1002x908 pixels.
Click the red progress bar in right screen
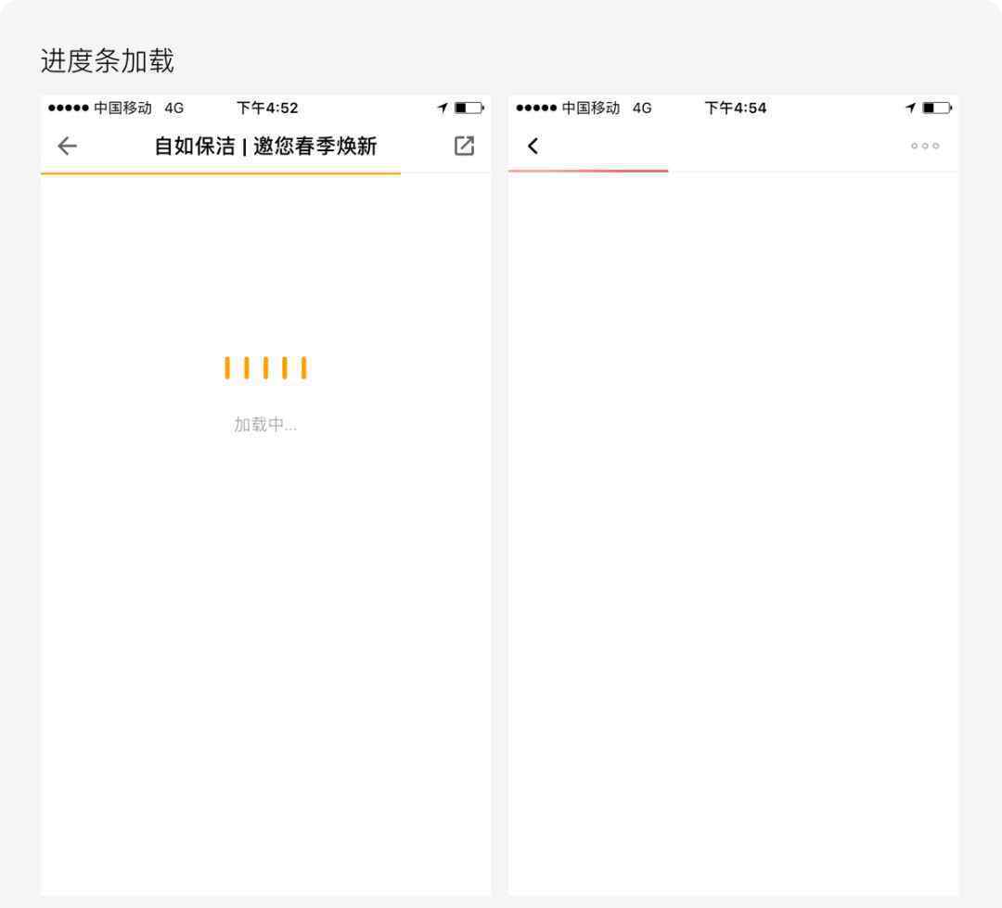(588, 171)
